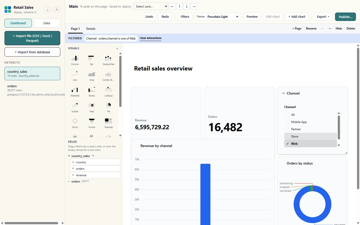Expand the orders fields group
This screenshot has width=360, height=225.
(69, 181)
